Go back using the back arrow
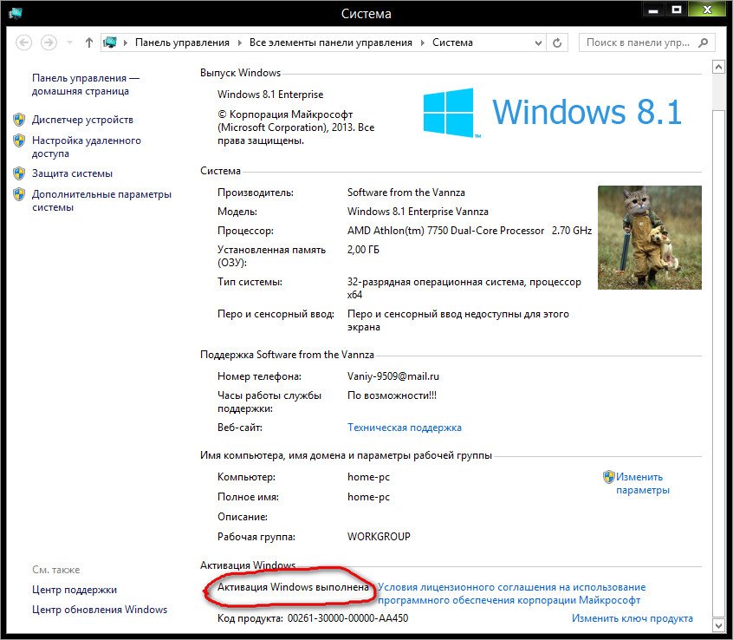 point(24,42)
